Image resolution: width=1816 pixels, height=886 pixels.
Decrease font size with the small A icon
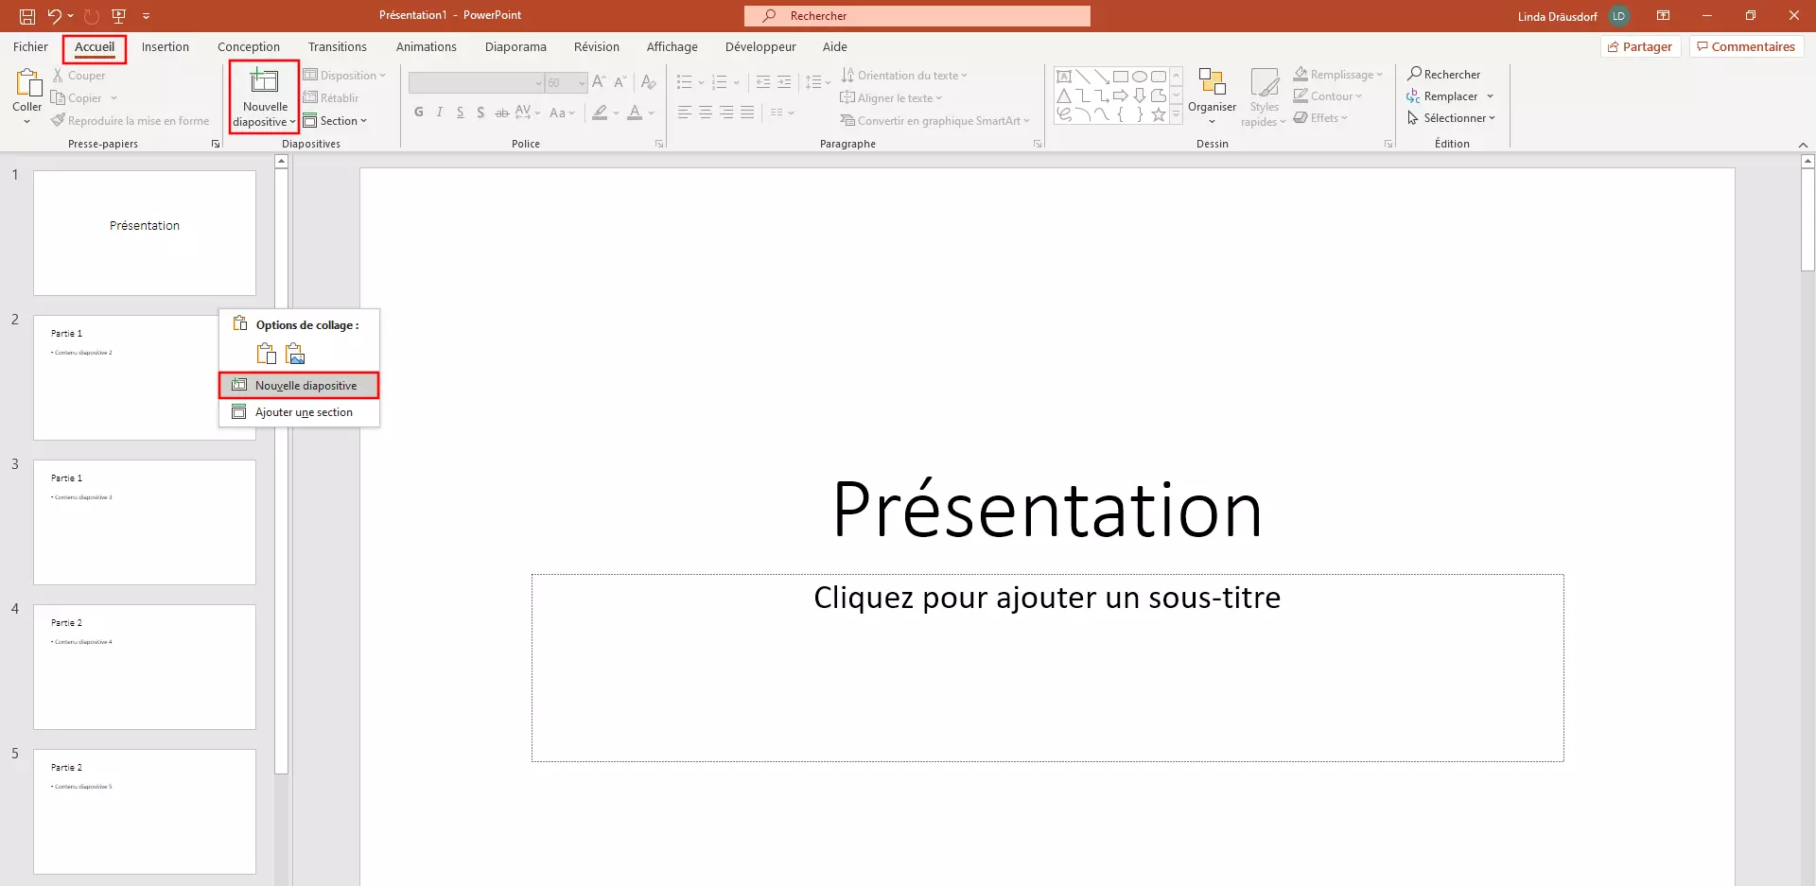click(620, 82)
